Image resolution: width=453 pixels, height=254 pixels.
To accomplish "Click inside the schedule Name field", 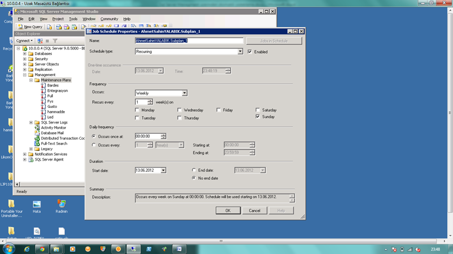I will coord(189,41).
